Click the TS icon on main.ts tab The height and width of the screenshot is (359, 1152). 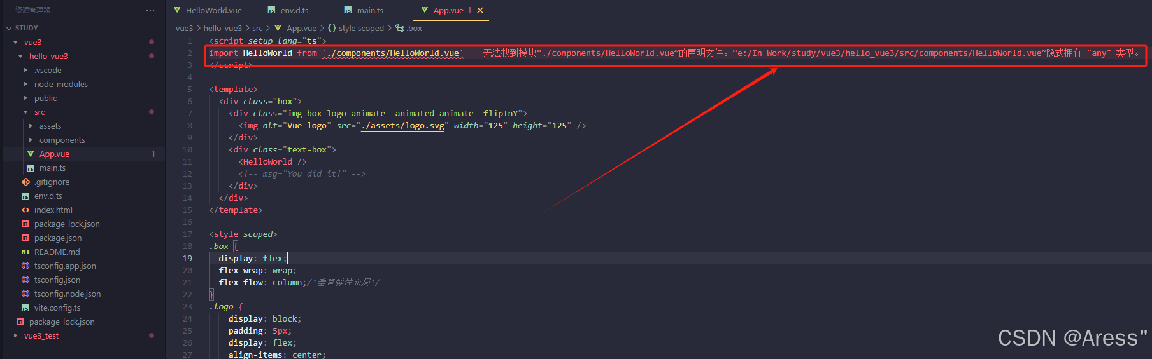tap(348, 10)
